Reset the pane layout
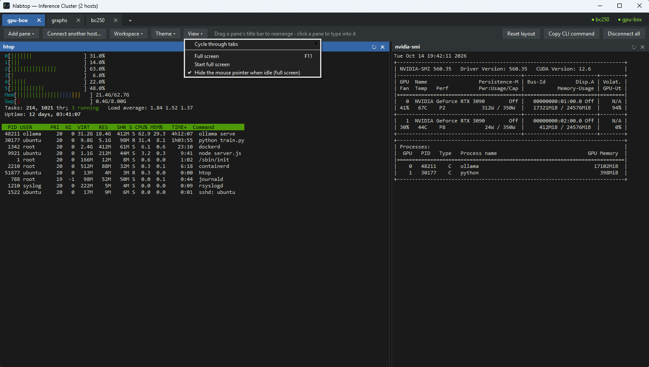Screen dimensions: 649x367 pyautogui.click(x=521, y=34)
